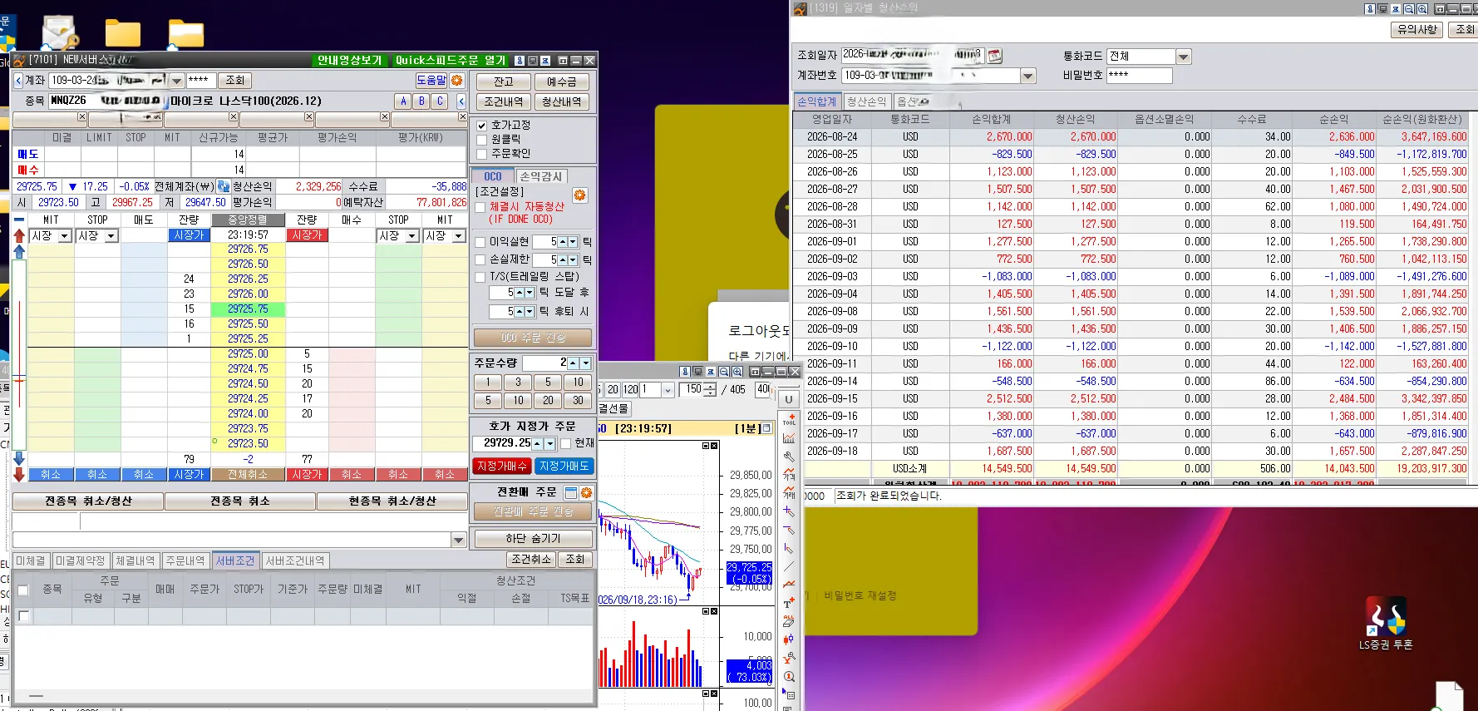This screenshot has width=1478, height=711.
Task: Check the T/S(트레일링 스탑) checkbox
Action: click(480, 277)
